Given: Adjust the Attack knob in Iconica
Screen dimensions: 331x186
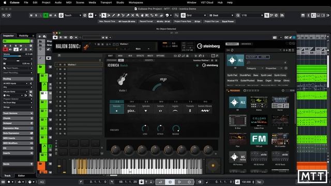Looking at the screenshot, I should (x=160, y=129).
